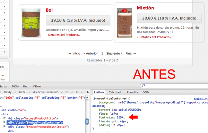
Task: Expand the div browseProductDescription node
Action: tap(5, 126)
